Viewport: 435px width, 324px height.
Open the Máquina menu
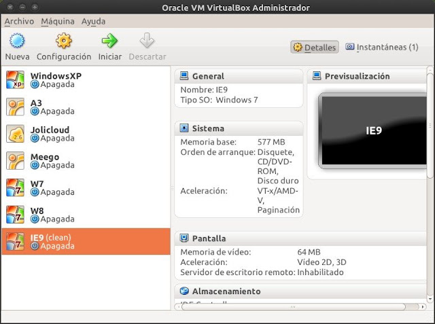tap(58, 21)
